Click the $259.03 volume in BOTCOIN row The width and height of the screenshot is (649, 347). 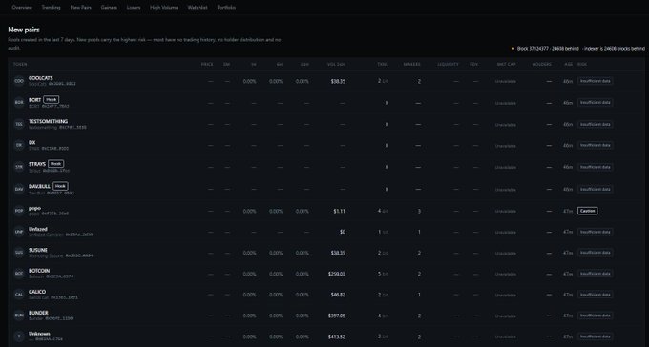pyautogui.click(x=337, y=274)
